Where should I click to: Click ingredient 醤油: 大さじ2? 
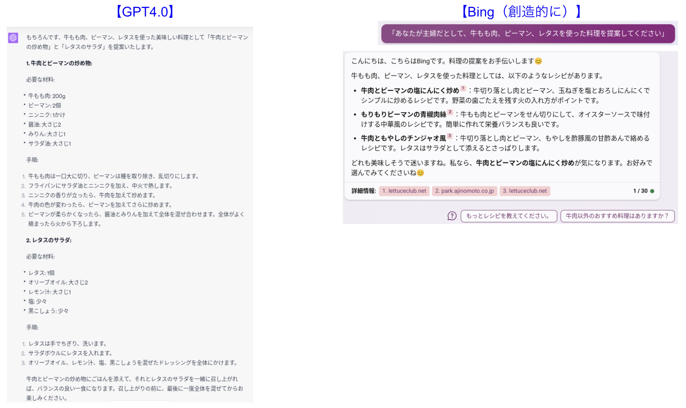pos(45,125)
